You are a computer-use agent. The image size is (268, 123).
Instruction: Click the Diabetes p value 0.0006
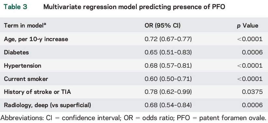click(x=252, y=52)
